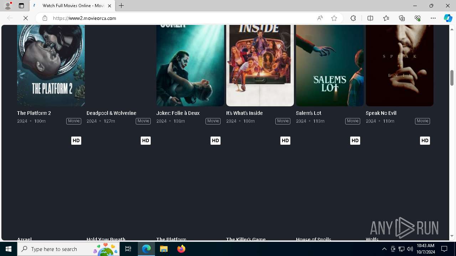456x256 pixels.
Task: Click It's What's Inside title link
Action: 244,113
